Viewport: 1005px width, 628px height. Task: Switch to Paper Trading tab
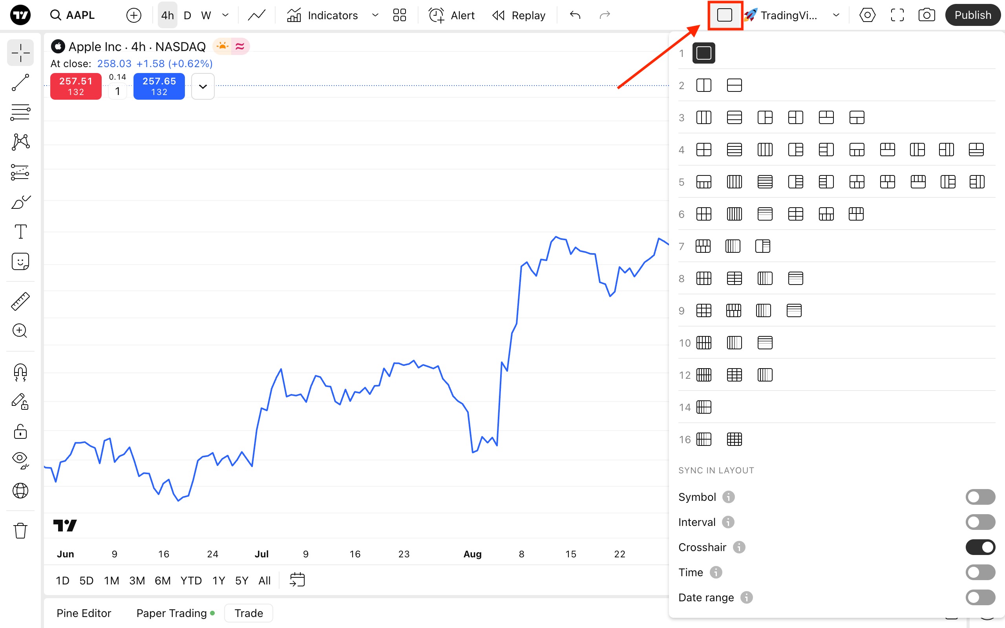pos(171,613)
